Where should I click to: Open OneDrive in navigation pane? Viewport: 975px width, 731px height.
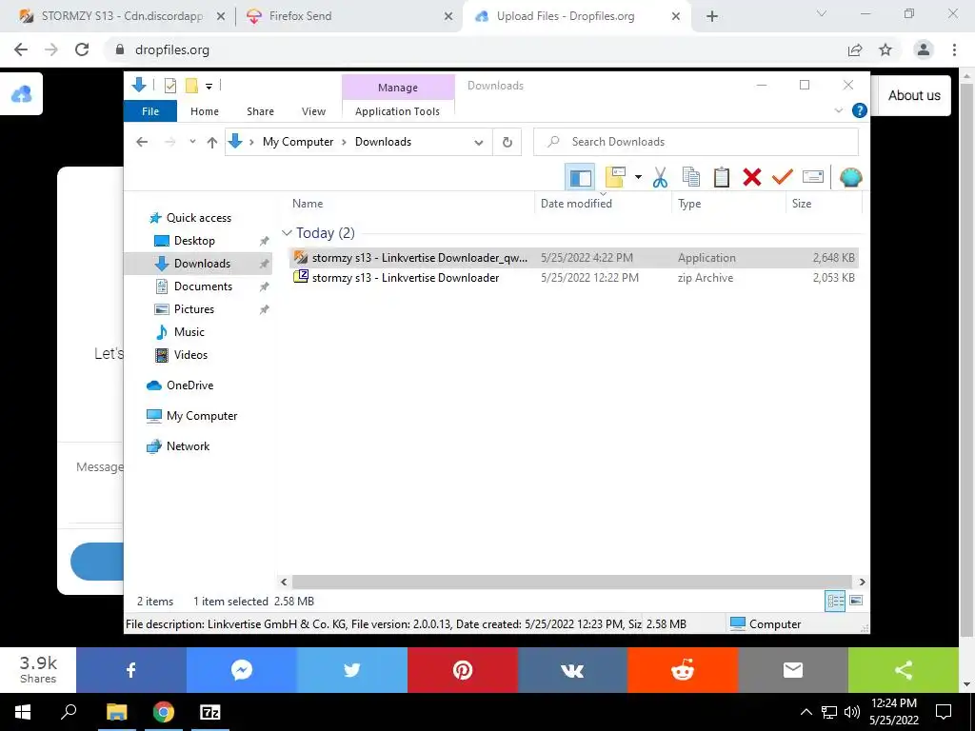coord(189,385)
